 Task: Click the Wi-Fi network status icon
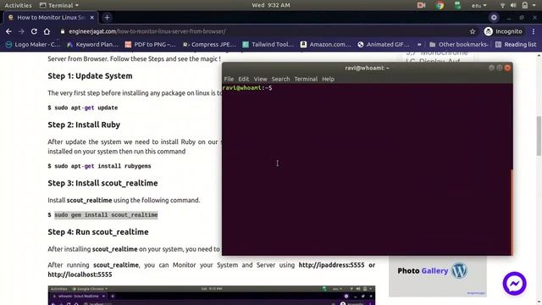pos(502,5)
